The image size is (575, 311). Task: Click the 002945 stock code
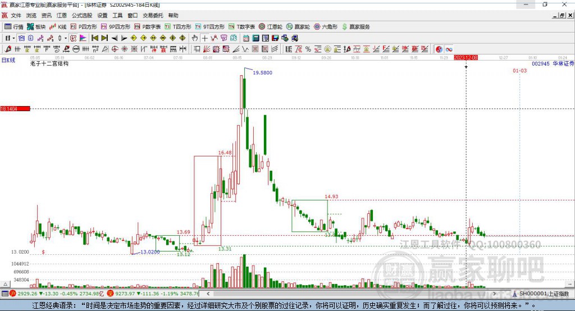click(x=541, y=64)
